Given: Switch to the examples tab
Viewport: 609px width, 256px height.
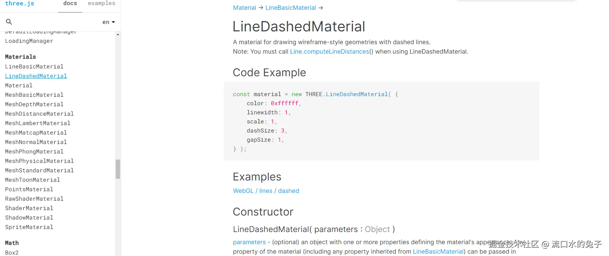Looking at the screenshot, I should 102,3.
